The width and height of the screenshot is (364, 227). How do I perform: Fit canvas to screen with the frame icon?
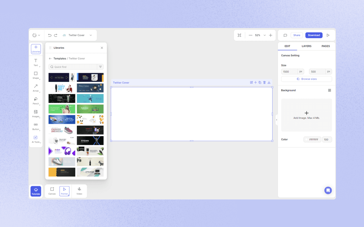pyautogui.click(x=239, y=35)
